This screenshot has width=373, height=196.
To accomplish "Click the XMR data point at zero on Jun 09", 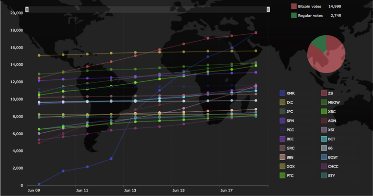I will pos(39,184).
